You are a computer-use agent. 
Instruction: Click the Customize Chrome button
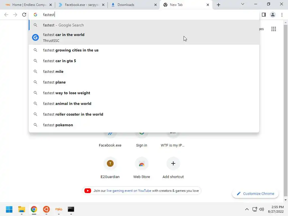255,193
